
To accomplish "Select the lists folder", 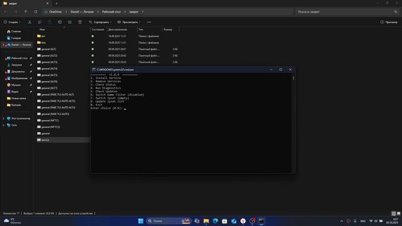I will (41, 43).
